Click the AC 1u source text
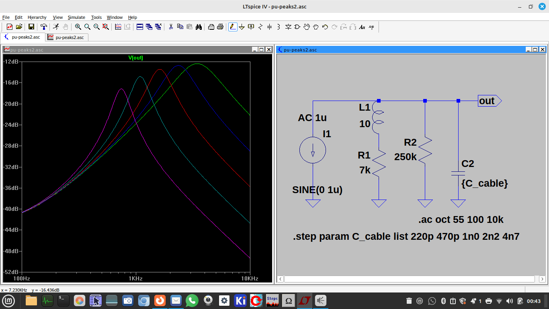 (x=312, y=118)
